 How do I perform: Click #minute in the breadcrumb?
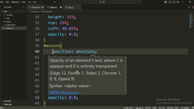(x=48, y=12)
